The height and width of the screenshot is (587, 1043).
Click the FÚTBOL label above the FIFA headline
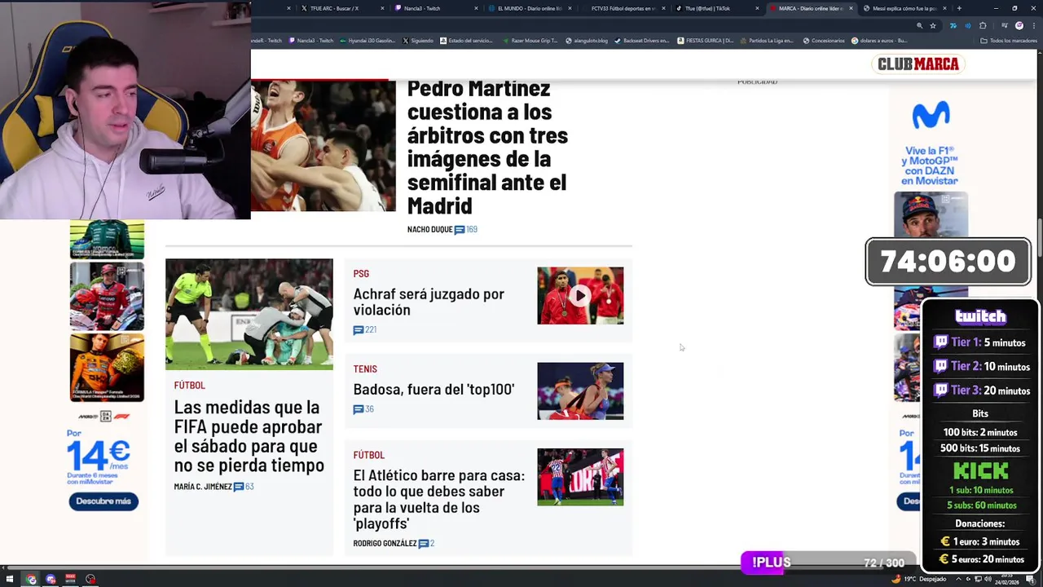(189, 386)
